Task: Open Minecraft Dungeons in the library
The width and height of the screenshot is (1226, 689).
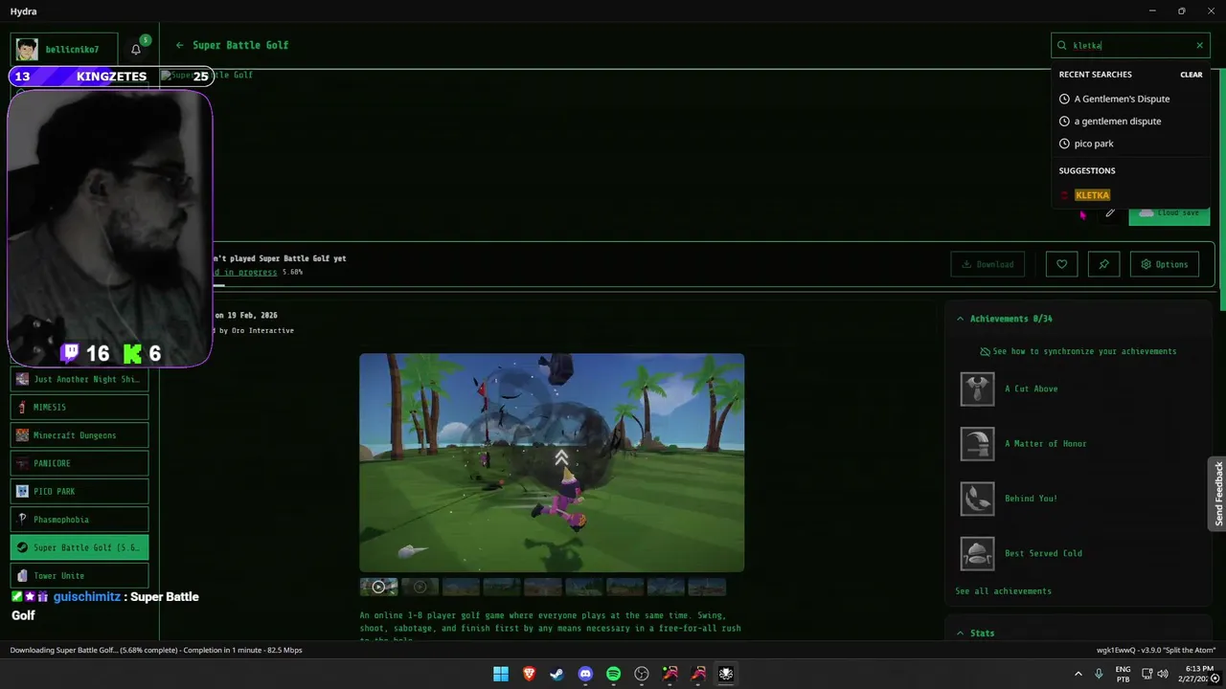Action: (x=79, y=435)
